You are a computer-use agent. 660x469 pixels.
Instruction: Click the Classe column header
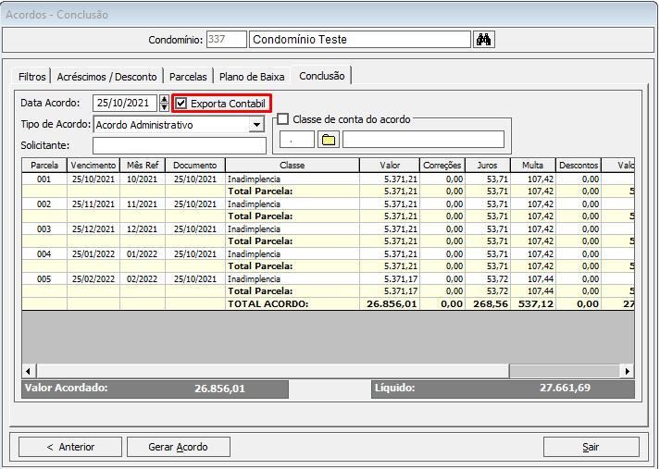click(293, 166)
